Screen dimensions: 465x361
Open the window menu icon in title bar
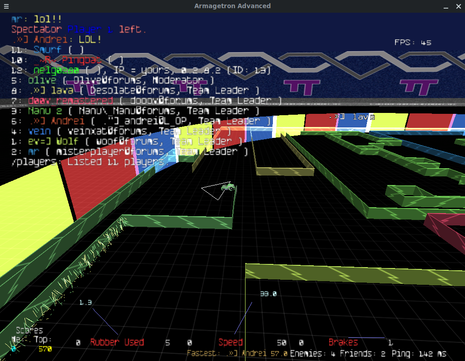click(x=5, y=6)
